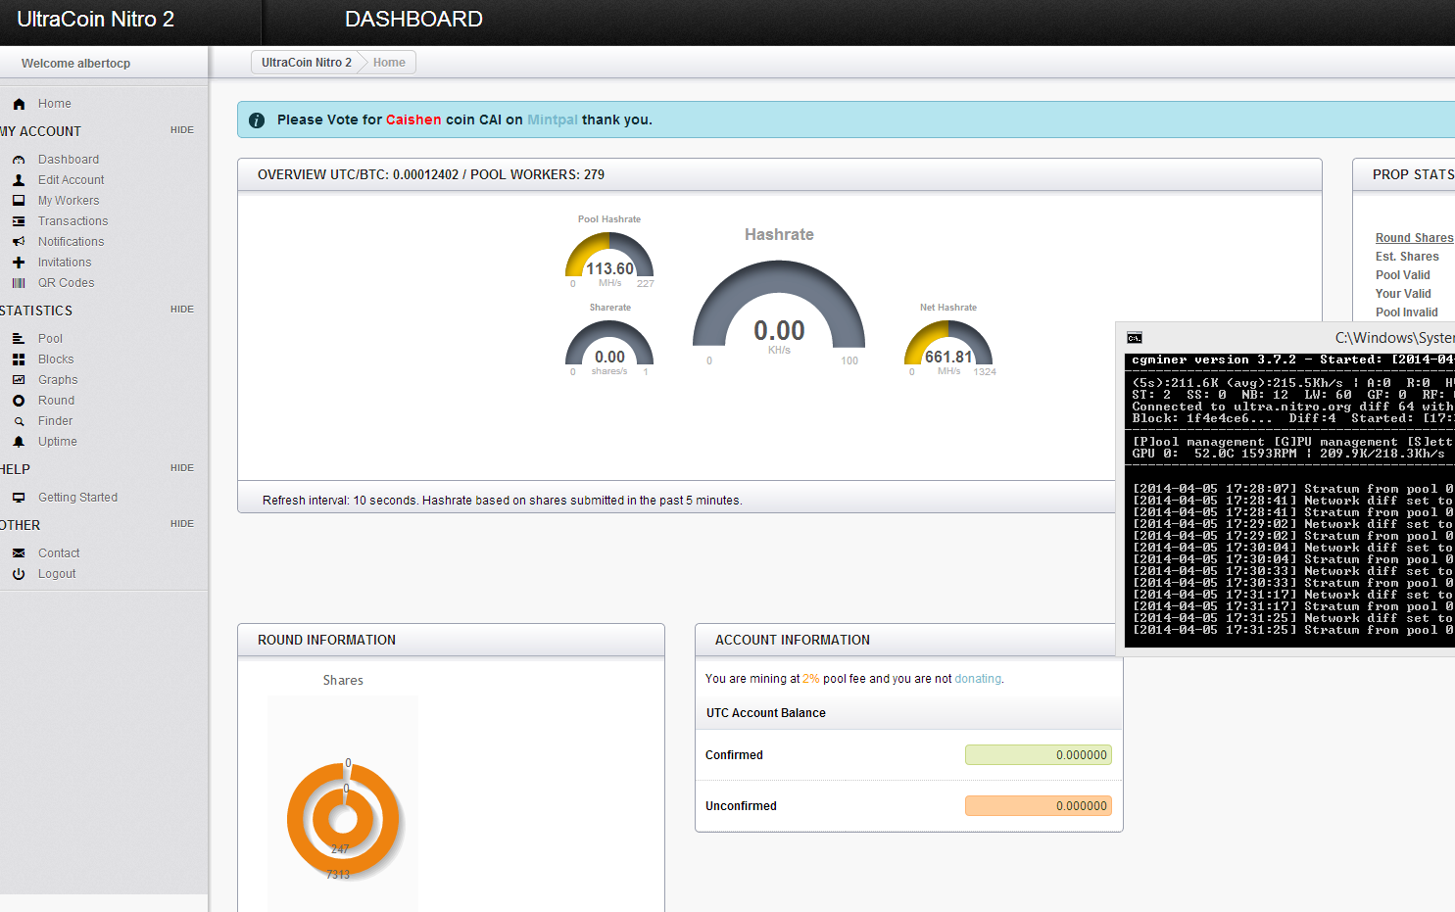
Task: Click the Caishen coin link
Action: coord(413,120)
